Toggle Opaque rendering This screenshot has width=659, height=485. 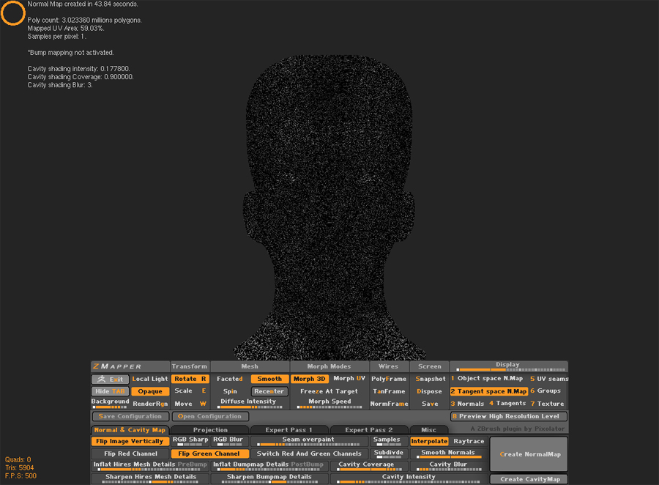151,391
